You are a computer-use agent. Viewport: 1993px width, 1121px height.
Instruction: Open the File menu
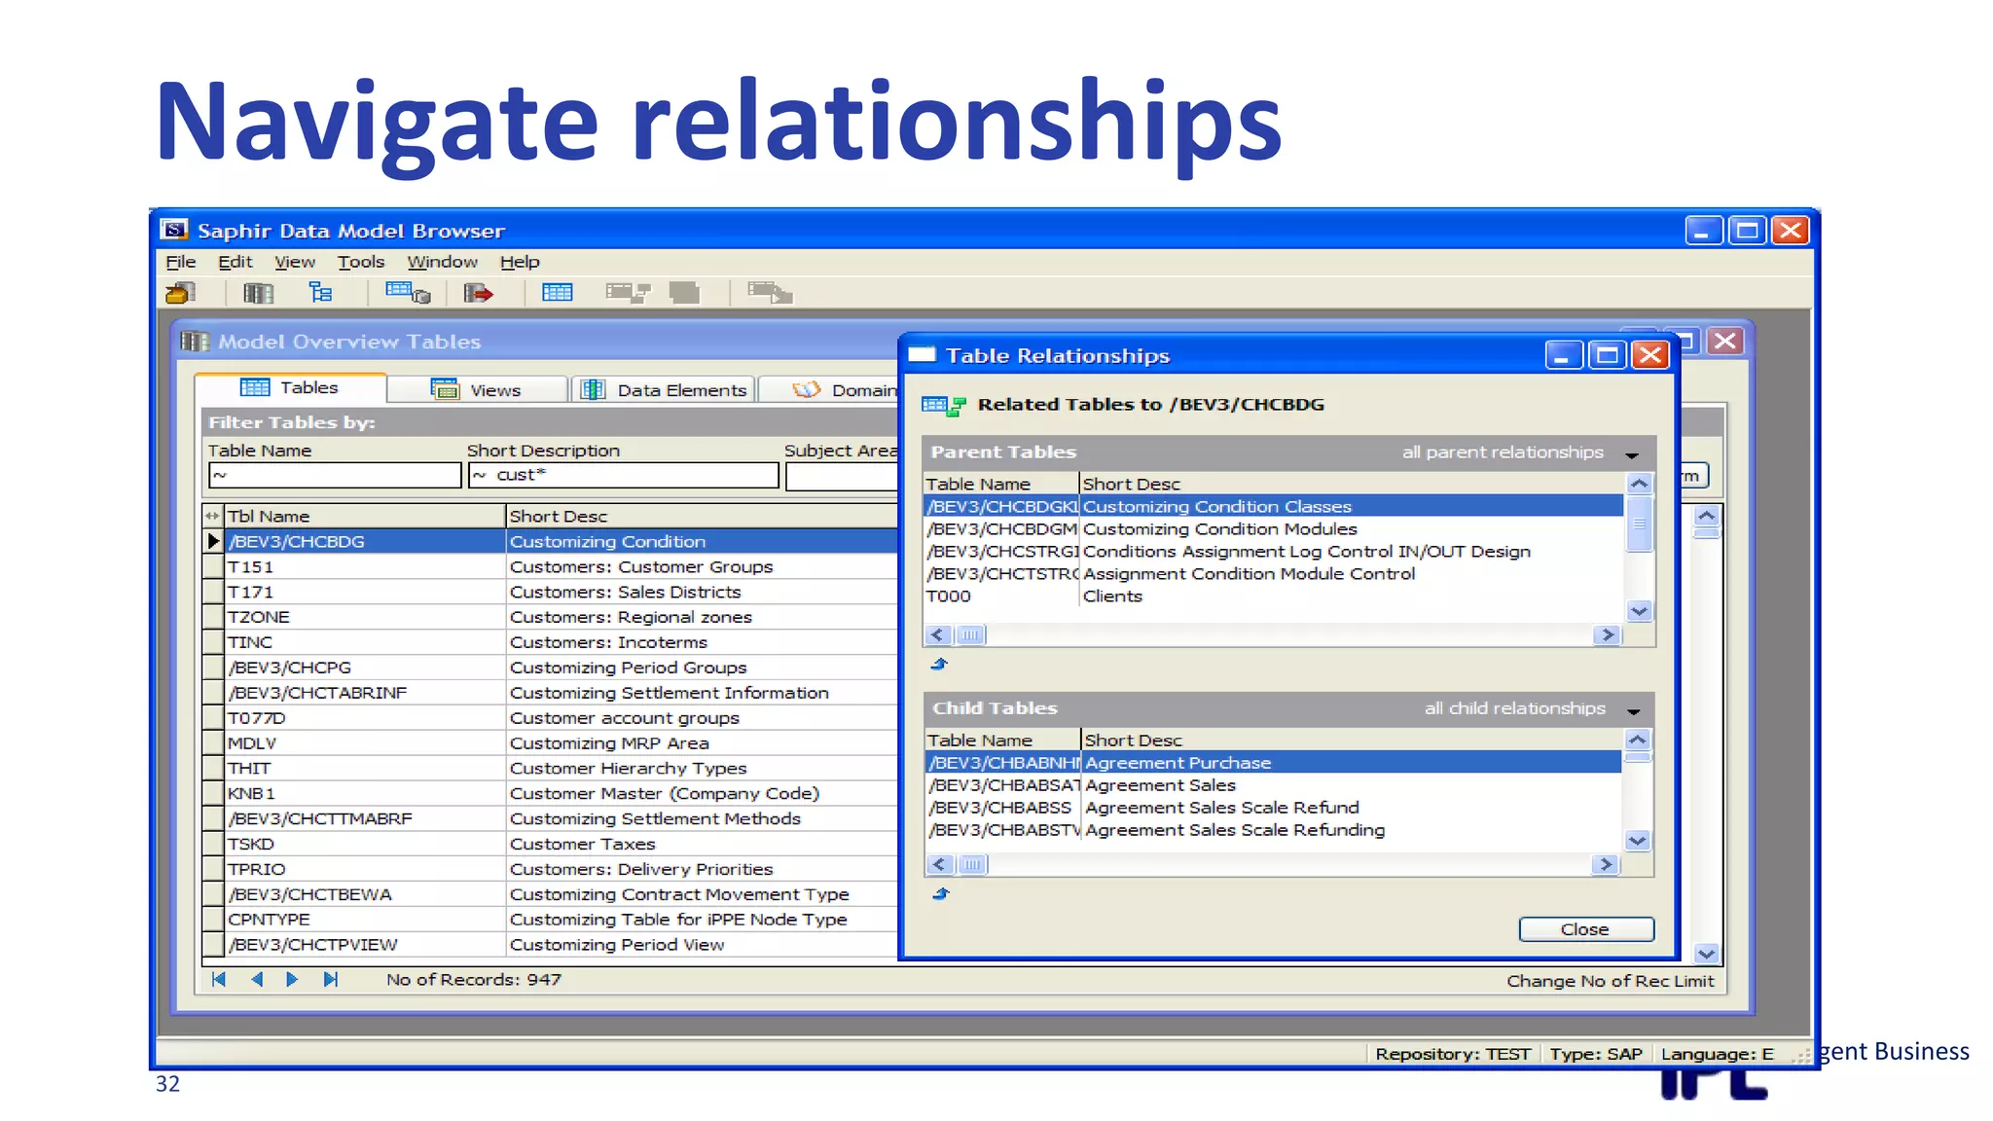(181, 262)
